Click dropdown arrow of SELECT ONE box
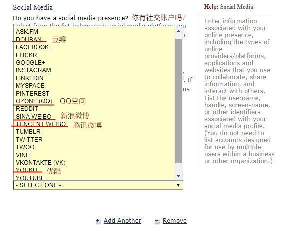The height and width of the screenshot is (231, 302). tap(178, 185)
